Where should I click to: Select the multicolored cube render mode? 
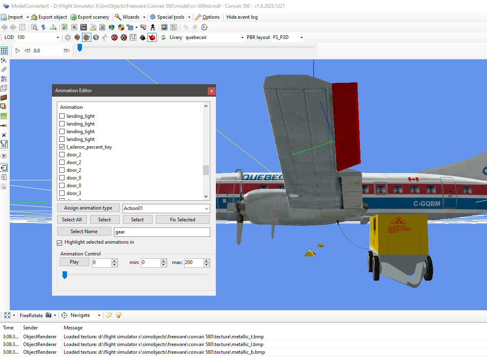(x=77, y=37)
